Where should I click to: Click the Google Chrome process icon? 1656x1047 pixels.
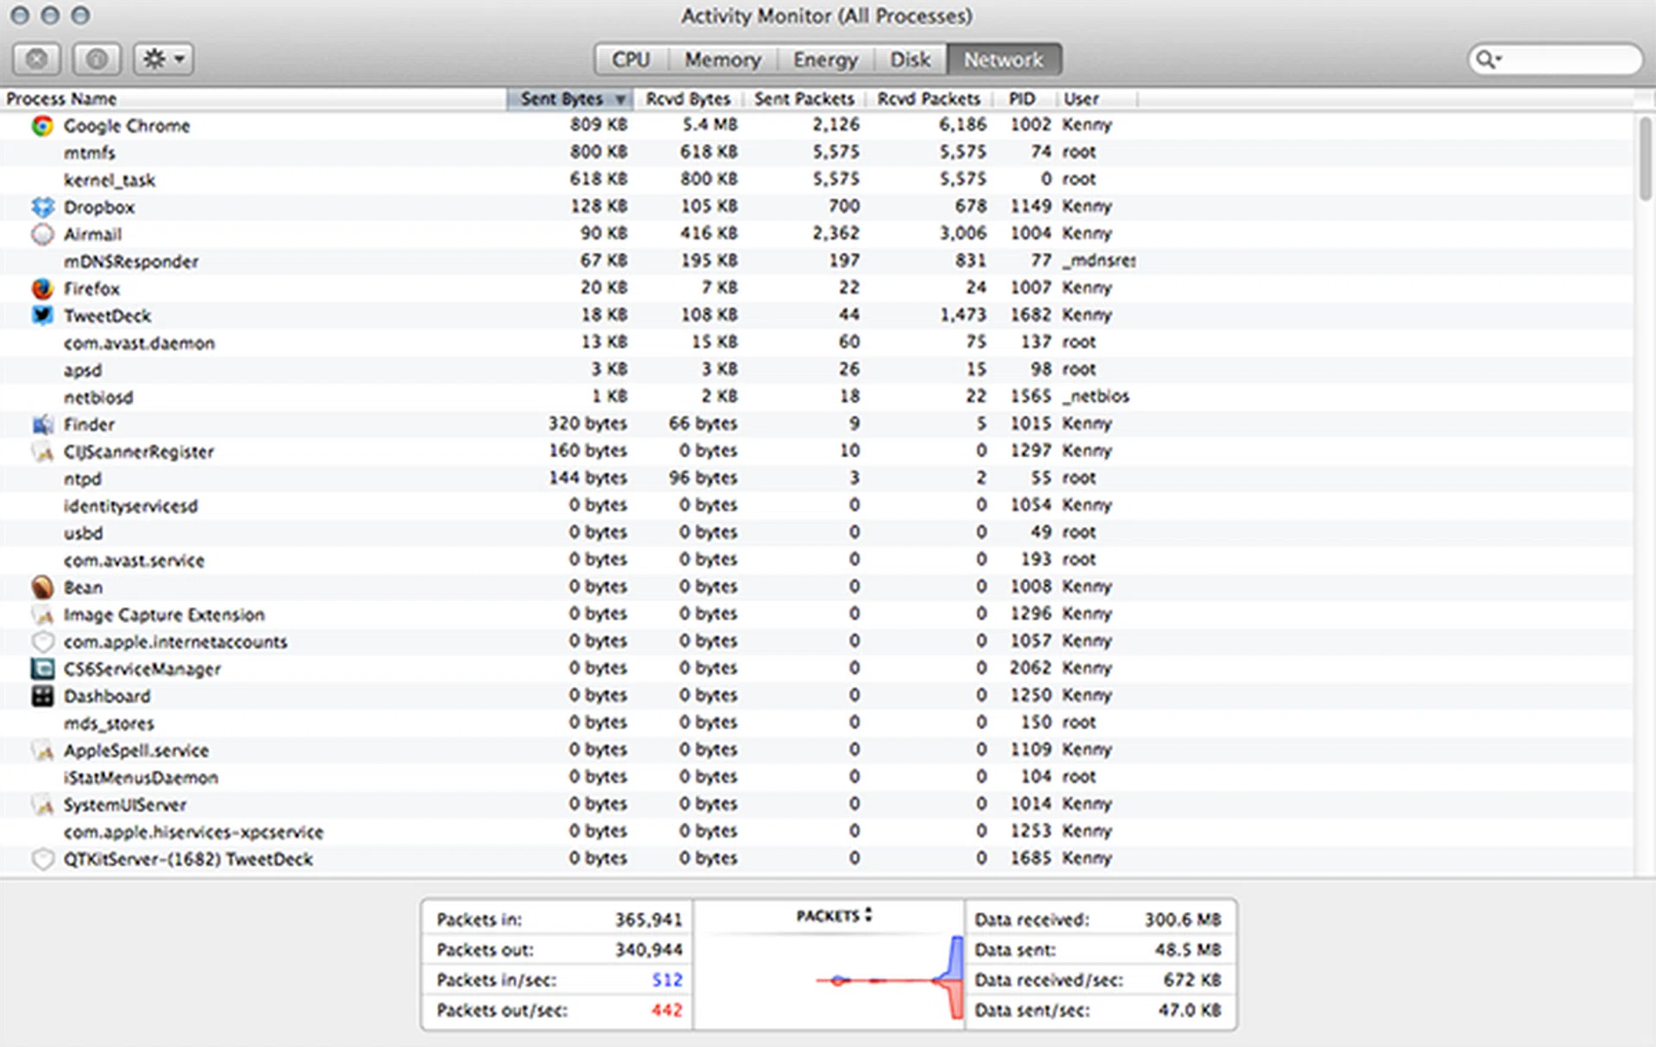tap(42, 126)
